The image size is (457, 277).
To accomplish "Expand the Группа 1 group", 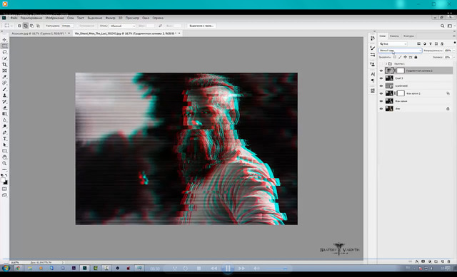I will coord(386,63).
